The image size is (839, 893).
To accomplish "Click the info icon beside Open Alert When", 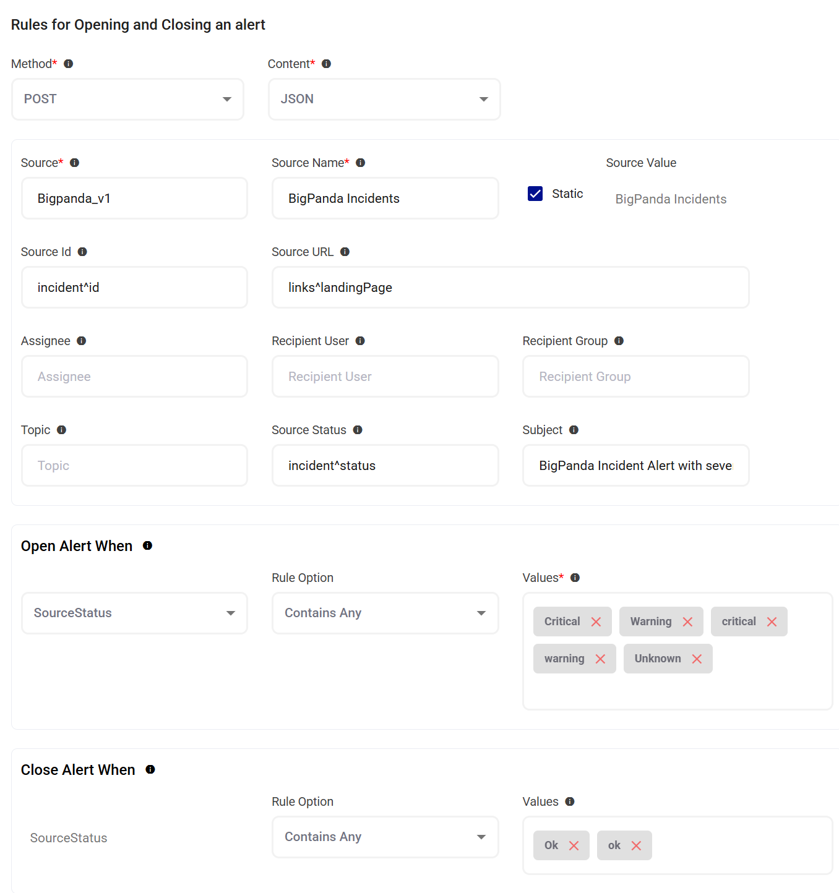I will click(x=147, y=545).
